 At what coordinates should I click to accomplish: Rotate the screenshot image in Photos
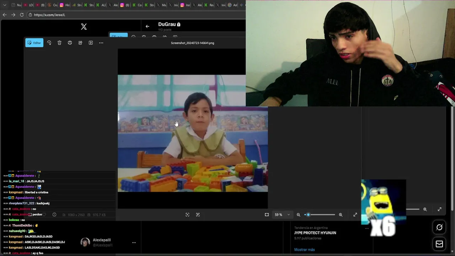coord(49,43)
